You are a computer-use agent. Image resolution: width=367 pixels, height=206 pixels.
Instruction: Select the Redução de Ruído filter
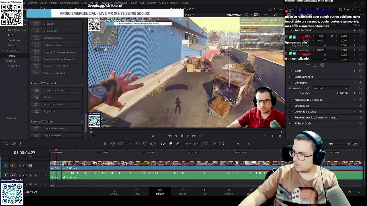pyautogui.click(x=57, y=45)
